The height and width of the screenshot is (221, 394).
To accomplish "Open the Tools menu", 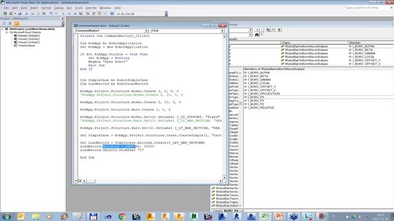I will click(79, 8).
